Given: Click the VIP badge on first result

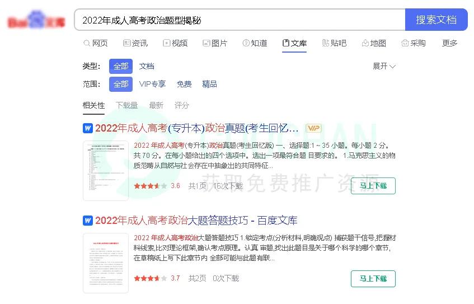Looking at the screenshot, I should pos(313,128).
